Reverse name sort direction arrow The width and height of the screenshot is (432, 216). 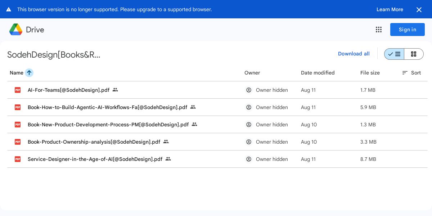coord(29,73)
